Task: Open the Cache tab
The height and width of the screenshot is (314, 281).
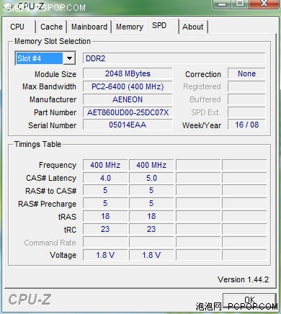Action: click(x=51, y=27)
